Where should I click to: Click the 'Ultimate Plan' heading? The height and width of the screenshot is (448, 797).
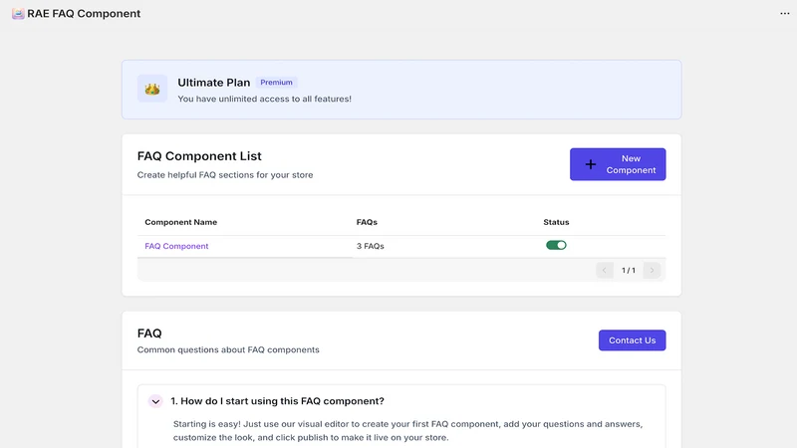click(214, 83)
